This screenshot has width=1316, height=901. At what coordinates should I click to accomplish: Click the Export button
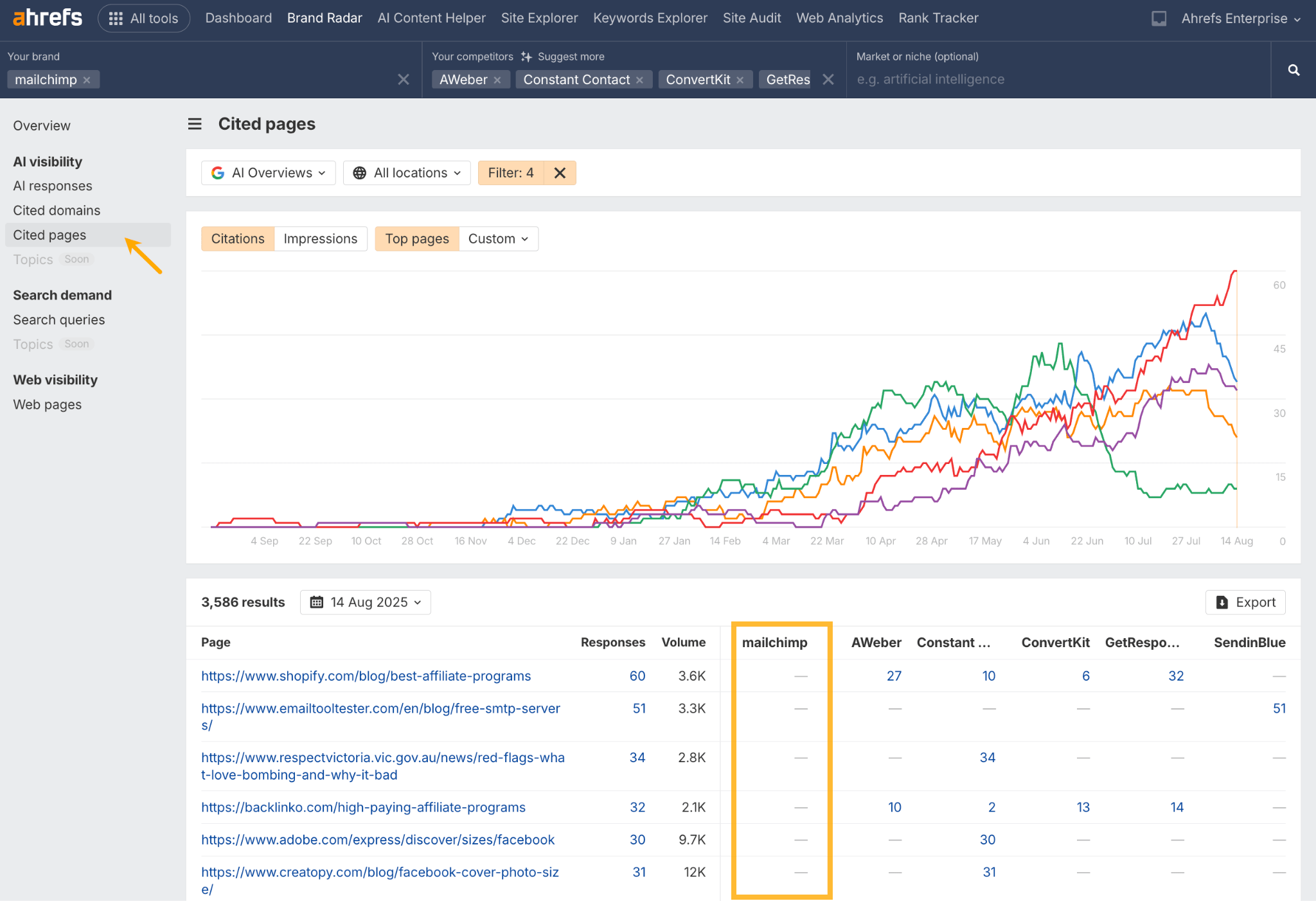coord(1245,602)
